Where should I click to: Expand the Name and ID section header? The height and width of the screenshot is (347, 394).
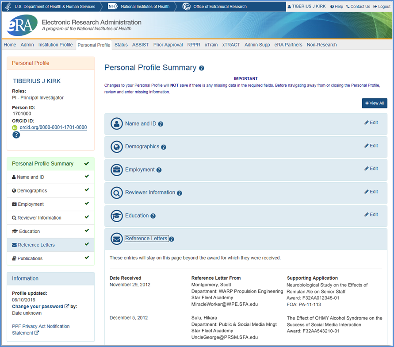point(246,124)
